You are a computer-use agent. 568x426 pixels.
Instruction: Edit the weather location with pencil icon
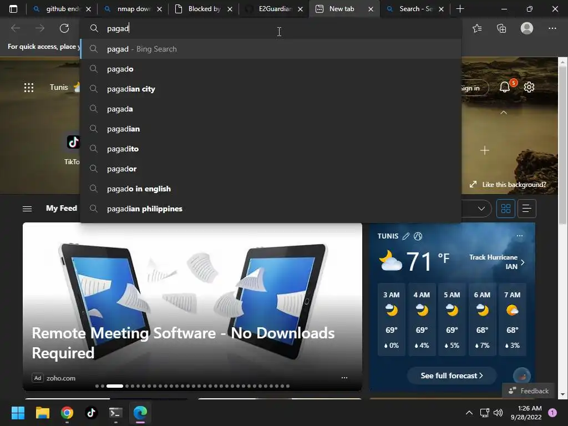coord(406,236)
